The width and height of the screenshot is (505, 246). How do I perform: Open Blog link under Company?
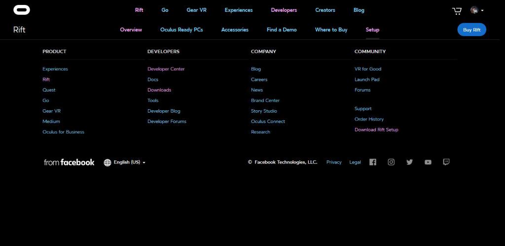click(256, 69)
